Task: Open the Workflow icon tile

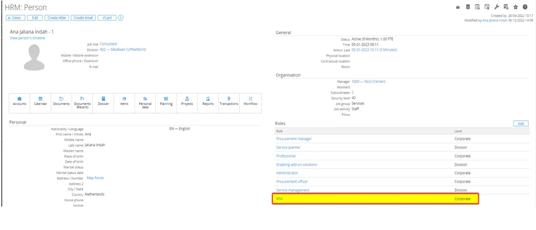Action: tap(250, 101)
